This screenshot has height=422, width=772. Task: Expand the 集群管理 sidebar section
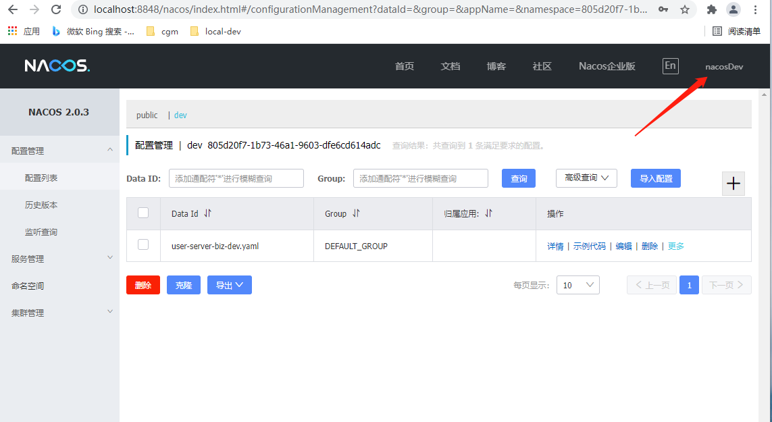point(59,313)
